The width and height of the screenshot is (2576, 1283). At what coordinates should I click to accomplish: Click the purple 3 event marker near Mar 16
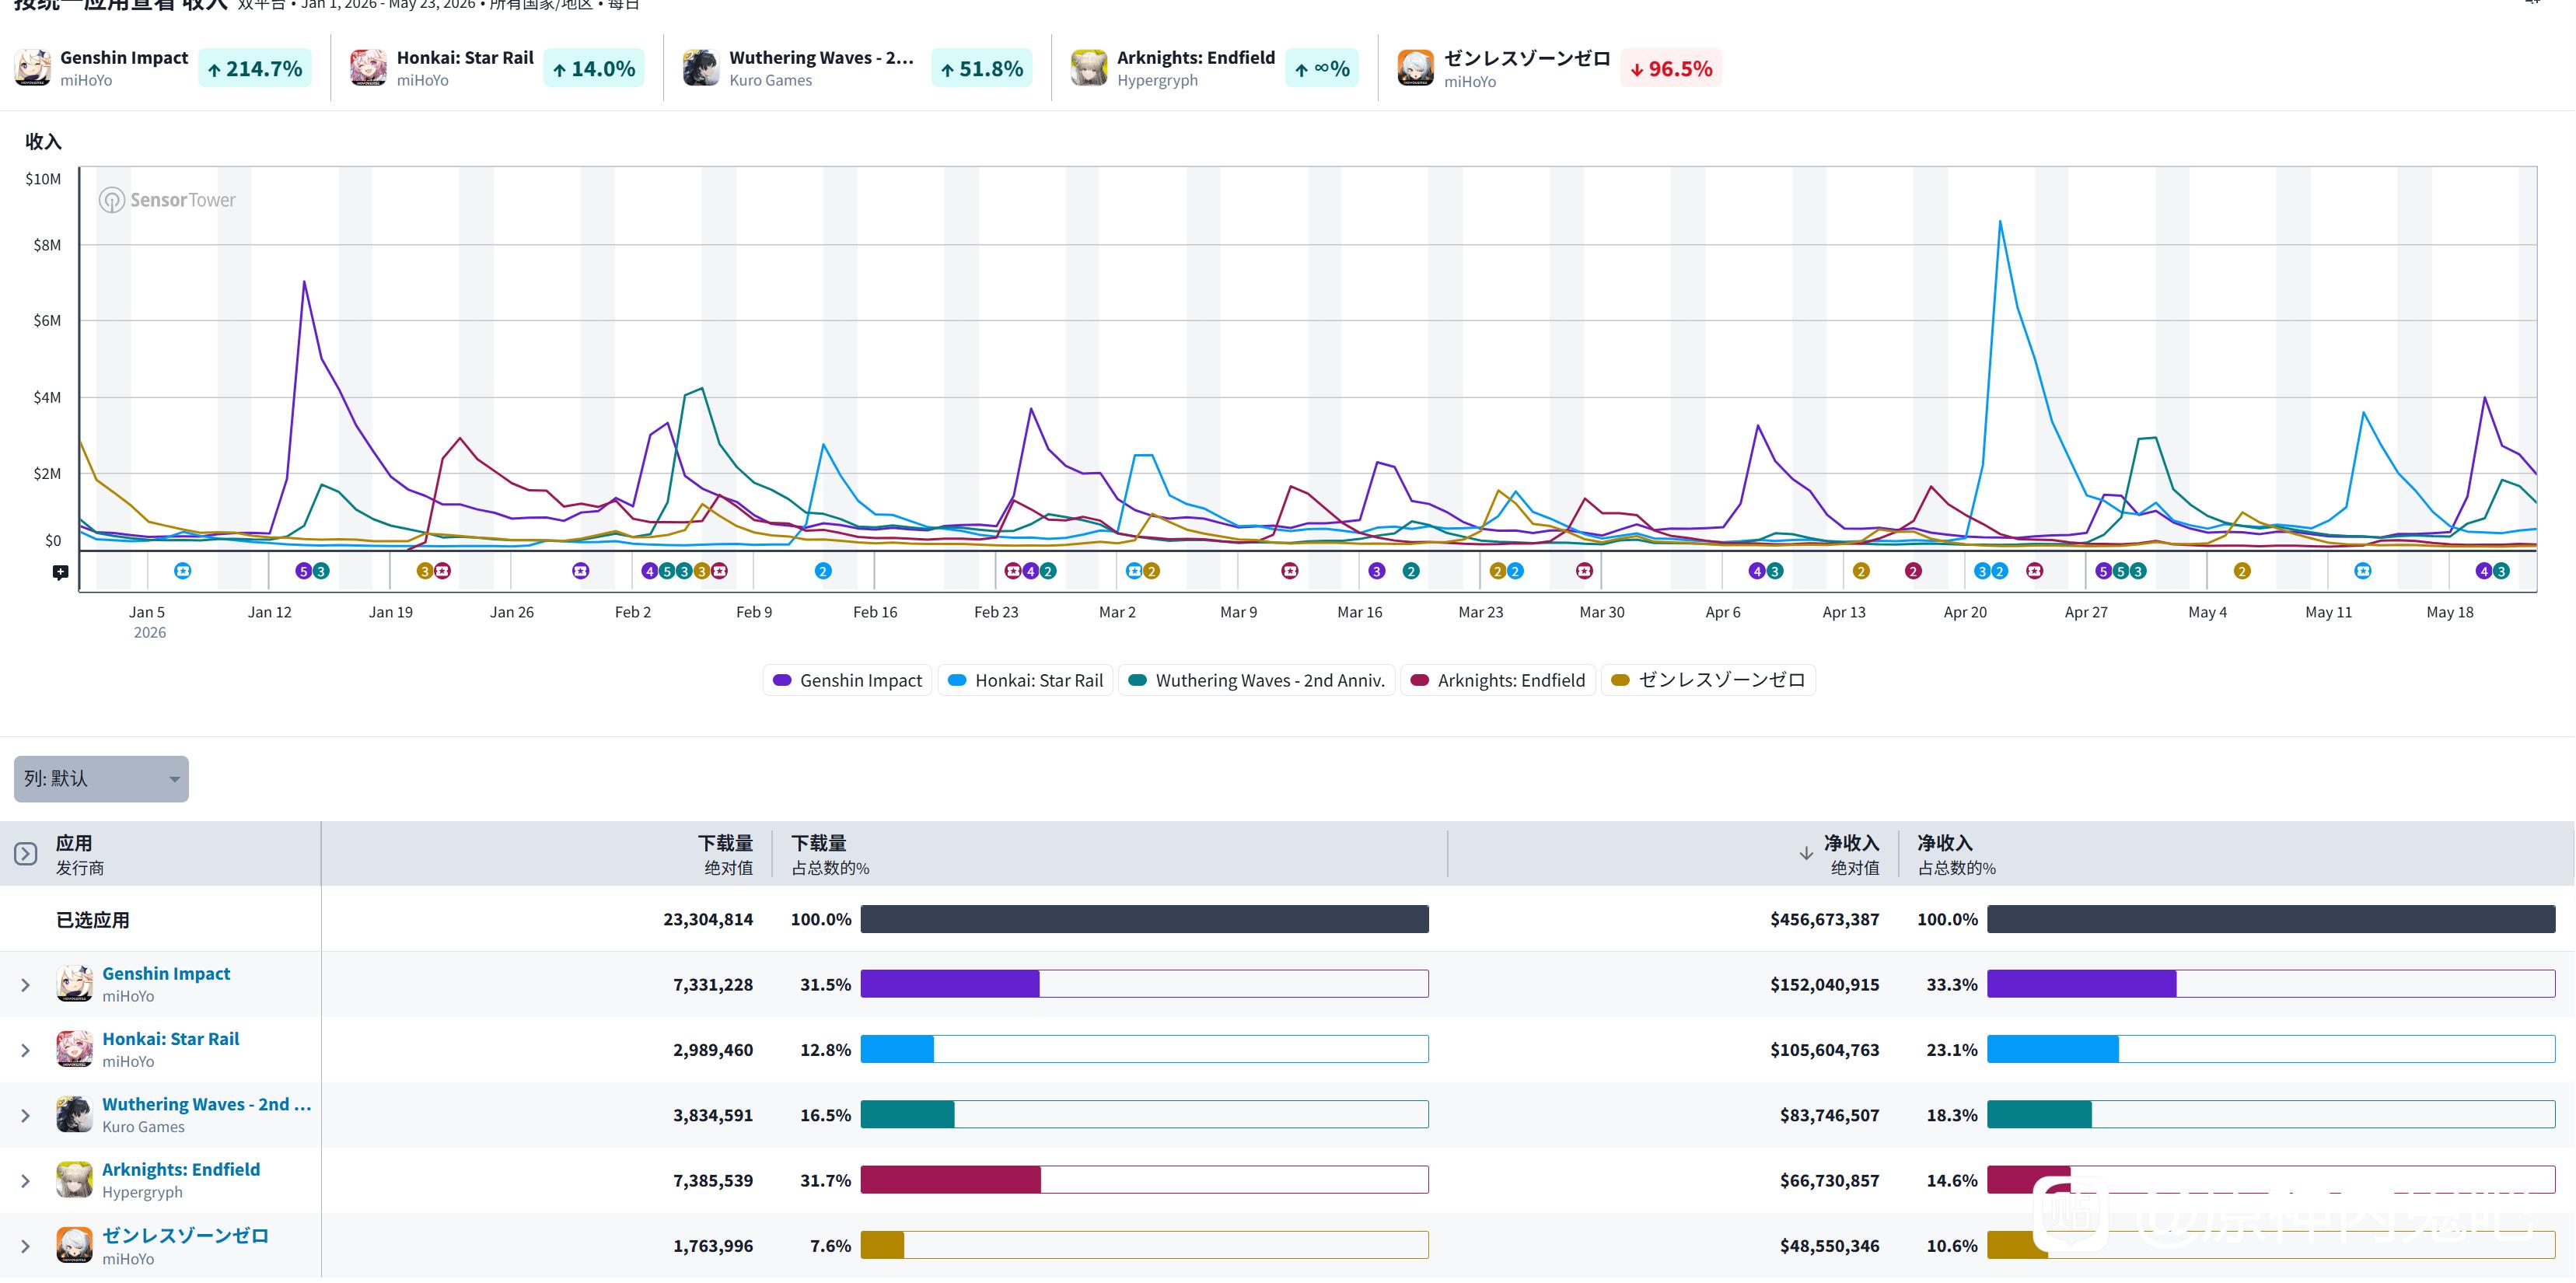1377,571
